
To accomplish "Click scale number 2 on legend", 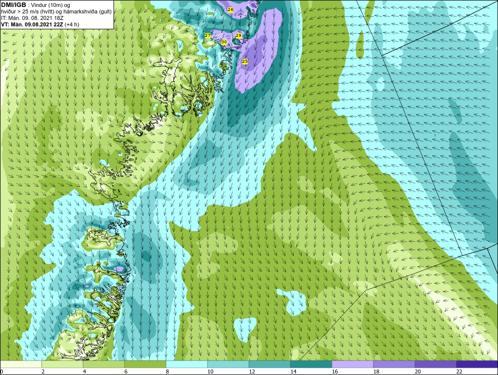I will point(43,372).
